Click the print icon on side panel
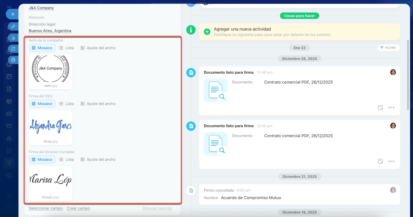Viewport: 413px width, 217px height. (13, 60)
